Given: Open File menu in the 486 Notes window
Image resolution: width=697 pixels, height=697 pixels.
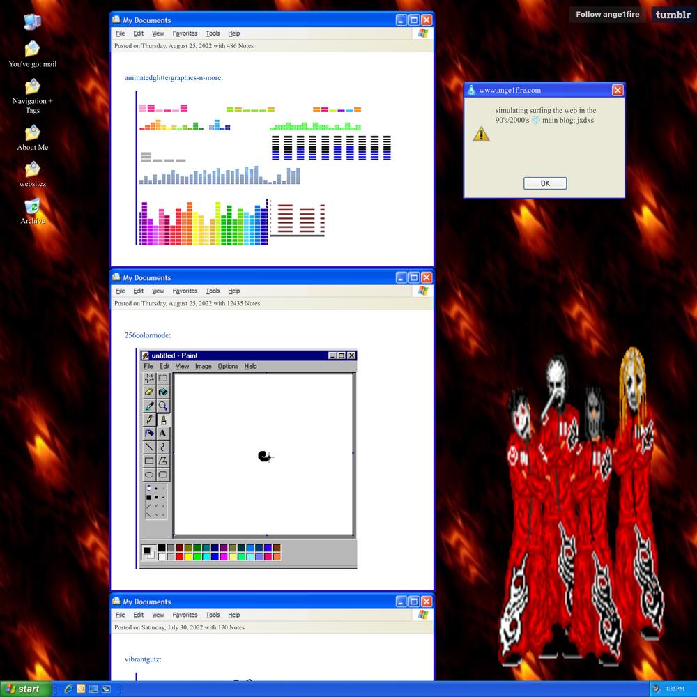Looking at the screenshot, I should pos(121,33).
